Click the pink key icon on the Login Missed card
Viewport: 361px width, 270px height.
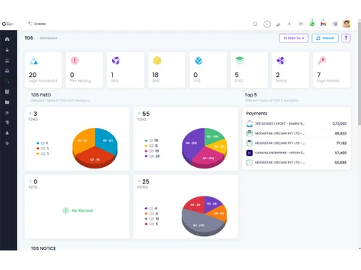pyautogui.click(x=322, y=60)
